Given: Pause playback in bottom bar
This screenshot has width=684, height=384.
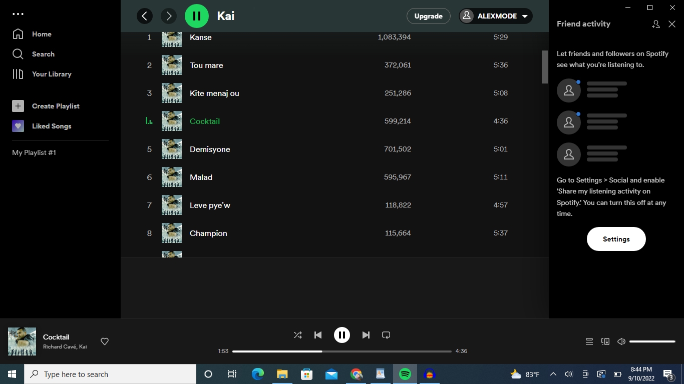Looking at the screenshot, I should [x=342, y=335].
